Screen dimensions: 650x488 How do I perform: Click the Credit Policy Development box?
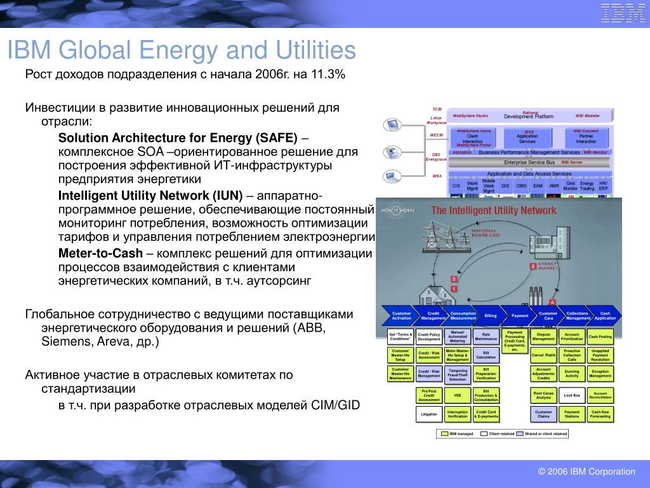pyautogui.click(x=428, y=337)
